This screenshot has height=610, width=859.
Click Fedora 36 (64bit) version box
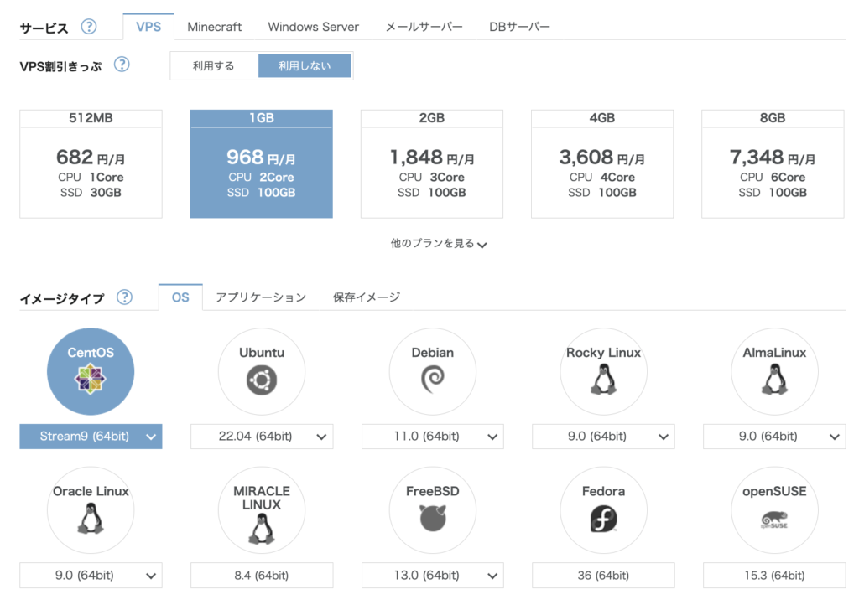tap(603, 576)
